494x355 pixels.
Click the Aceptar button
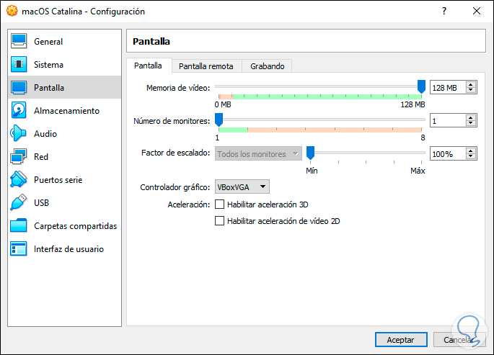(x=401, y=340)
